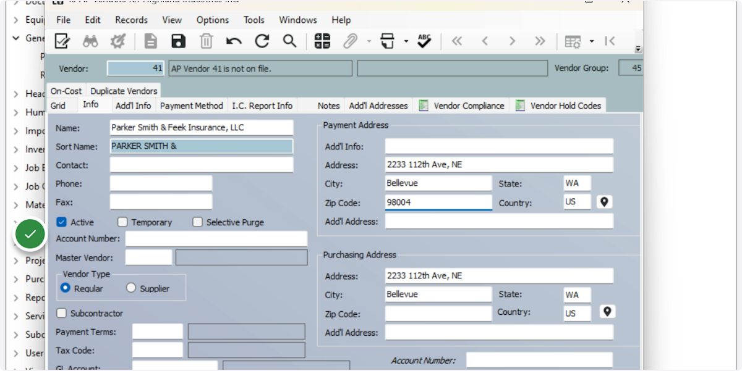The width and height of the screenshot is (742, 371).
Task: Open dropdown arrow next to printer icon
Action: point(406,42)
